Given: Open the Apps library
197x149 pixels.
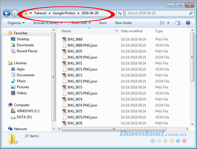Looking at the screenshot, I should pos(21,69).
